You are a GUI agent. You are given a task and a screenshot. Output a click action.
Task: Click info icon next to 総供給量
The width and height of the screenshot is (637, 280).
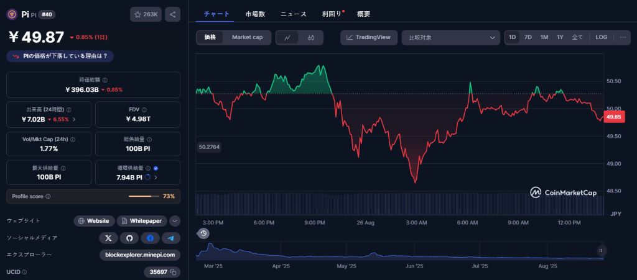[149, 139]
